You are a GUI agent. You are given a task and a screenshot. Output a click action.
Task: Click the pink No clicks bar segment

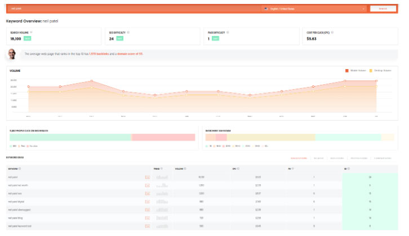point(163,137)
